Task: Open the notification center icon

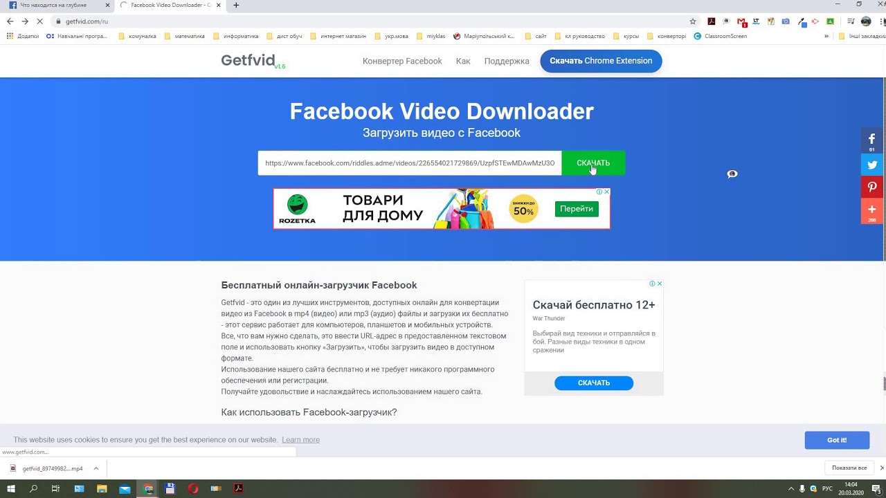Action: coord(876,488)
